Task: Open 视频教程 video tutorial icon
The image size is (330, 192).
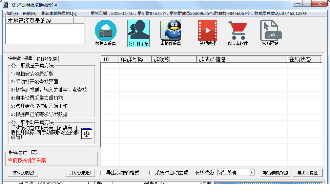Action: (208, 30)
